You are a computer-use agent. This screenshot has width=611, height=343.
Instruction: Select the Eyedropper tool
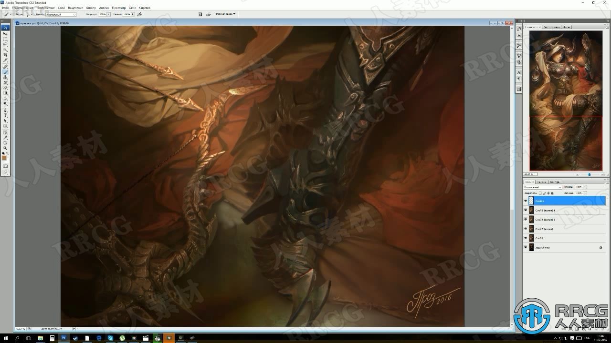coord(6,137)
